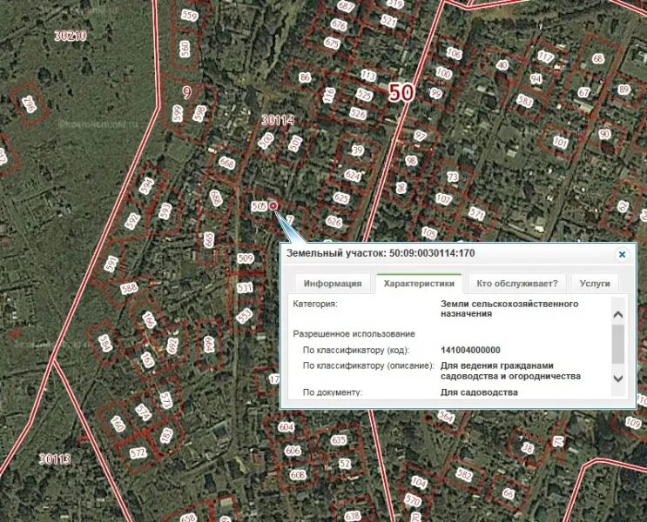Select parcel label 509 on map
The height and width of the screenshot is (522, 647).
point(245,258)
